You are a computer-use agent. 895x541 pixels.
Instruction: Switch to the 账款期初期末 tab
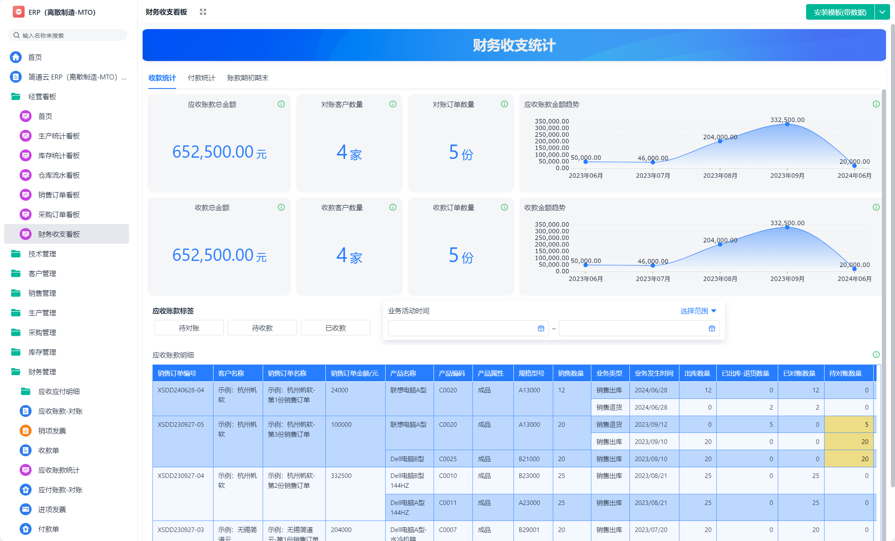coord(248,78)
